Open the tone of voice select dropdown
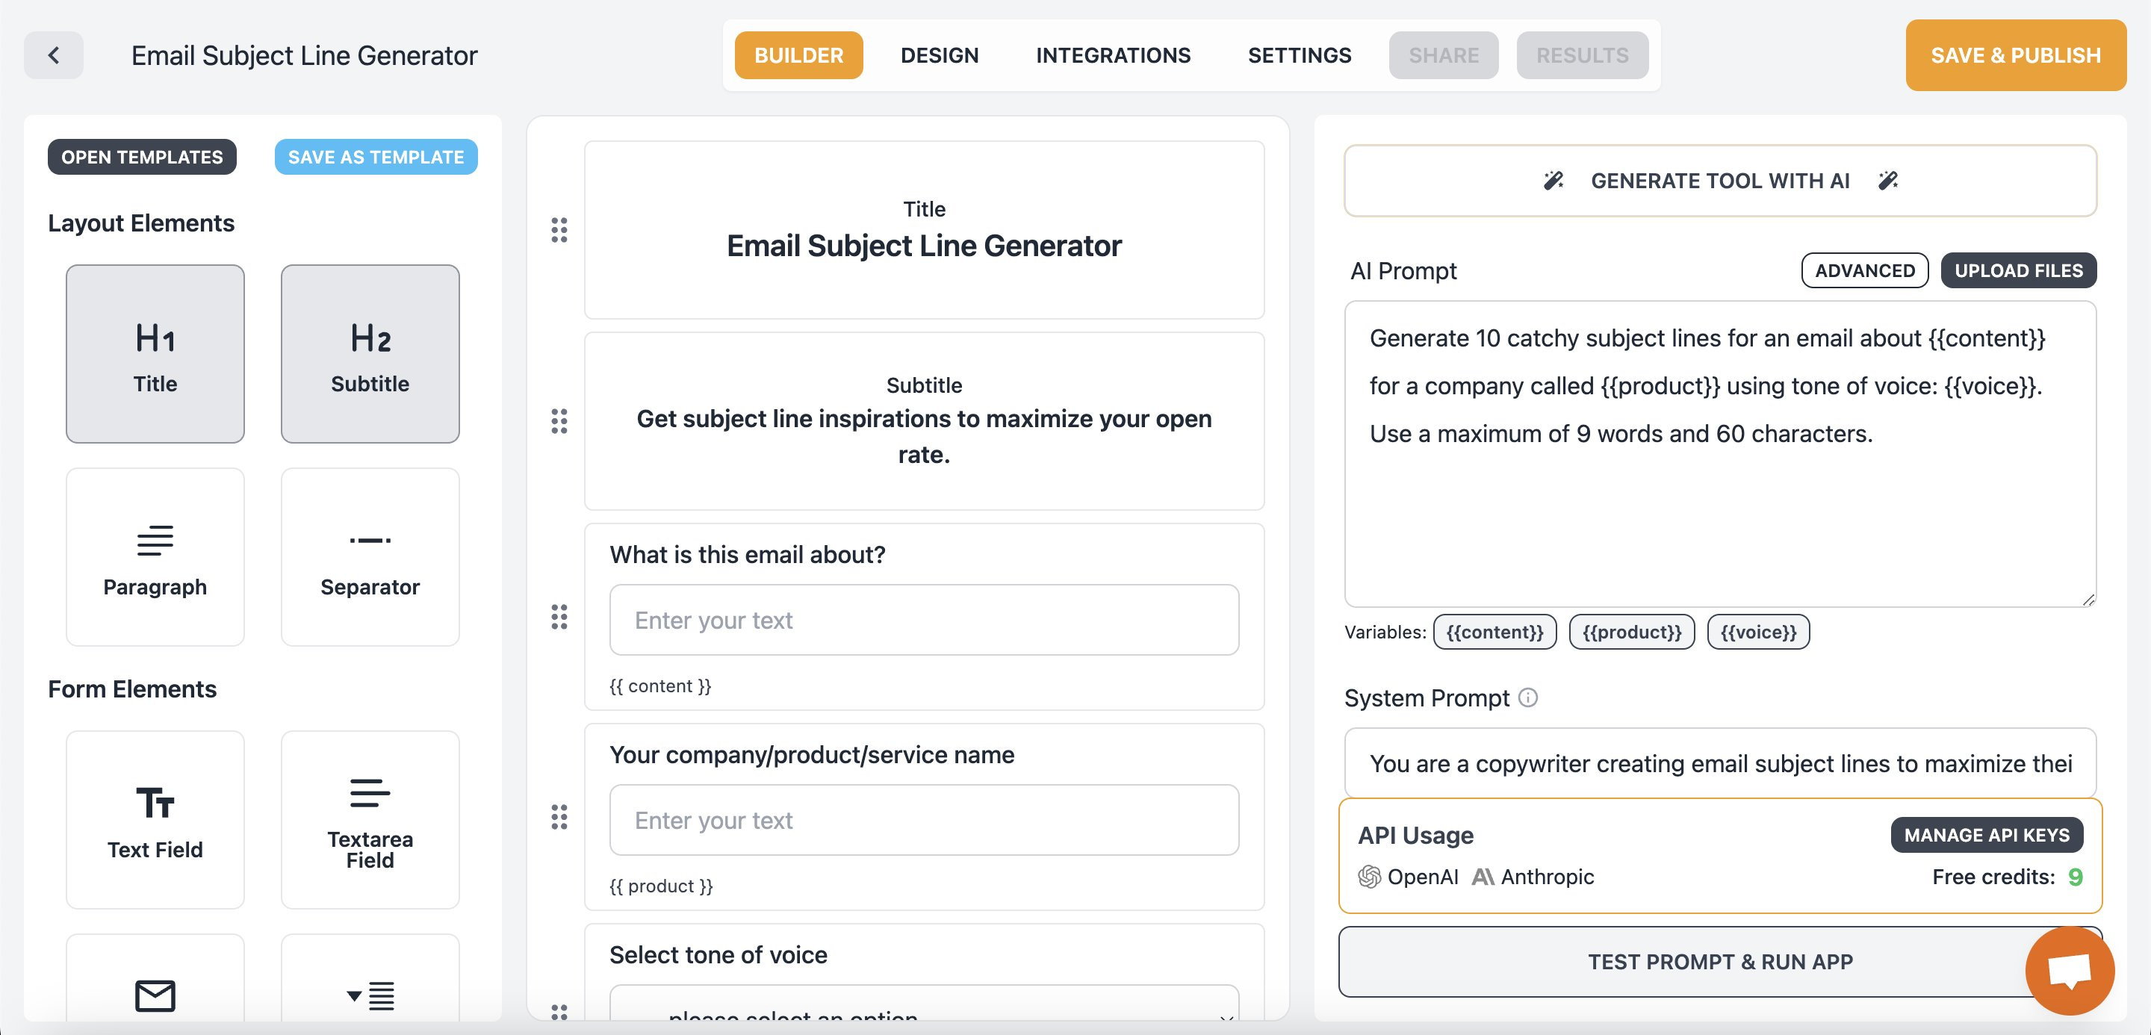Viewport: 2151px width, 1035px height. click(x=925, y=1004)
